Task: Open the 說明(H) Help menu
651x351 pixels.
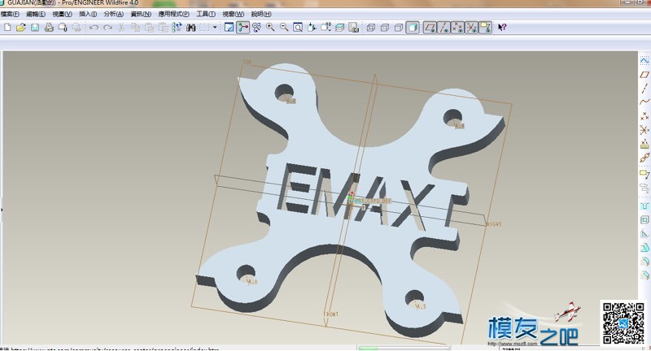Action: [261, 14]
